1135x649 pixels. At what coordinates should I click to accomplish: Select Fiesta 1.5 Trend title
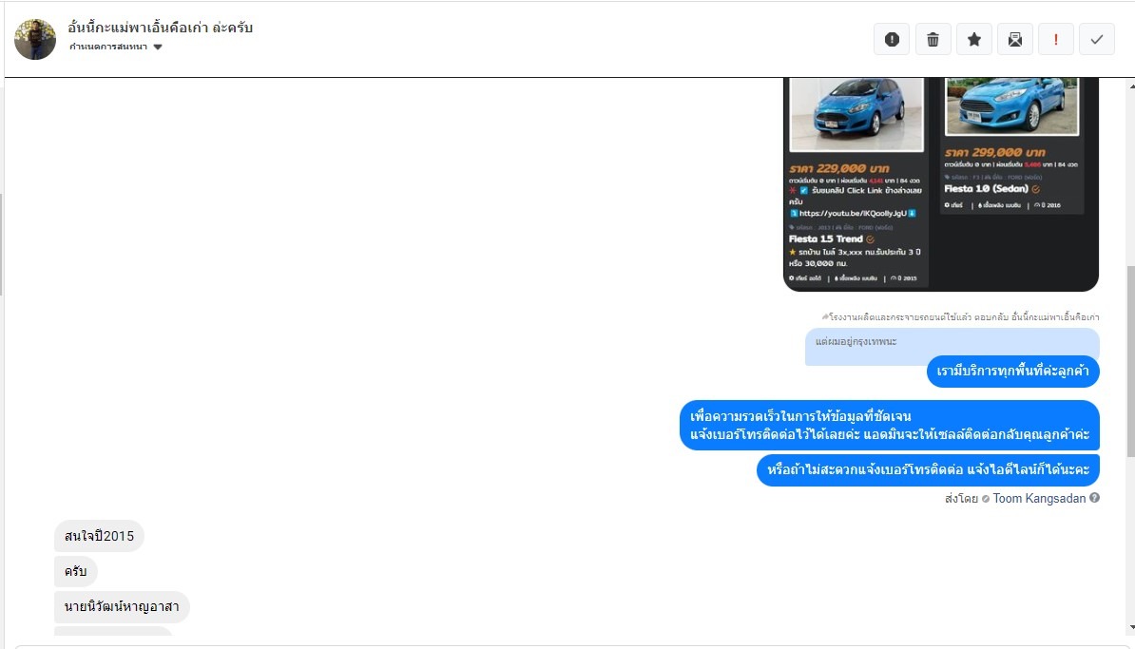pyautogui.click(x=826, y=239)
